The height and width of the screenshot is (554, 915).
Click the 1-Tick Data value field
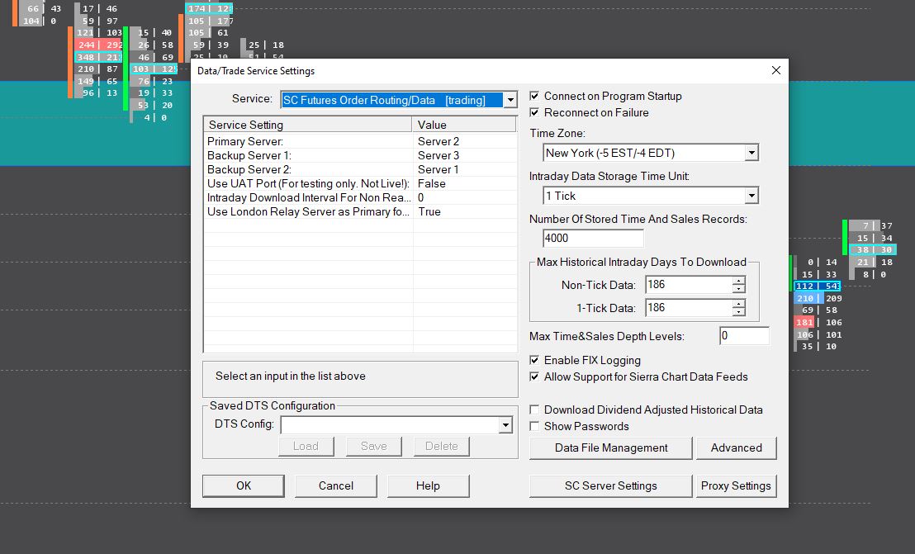coord(689,307)
